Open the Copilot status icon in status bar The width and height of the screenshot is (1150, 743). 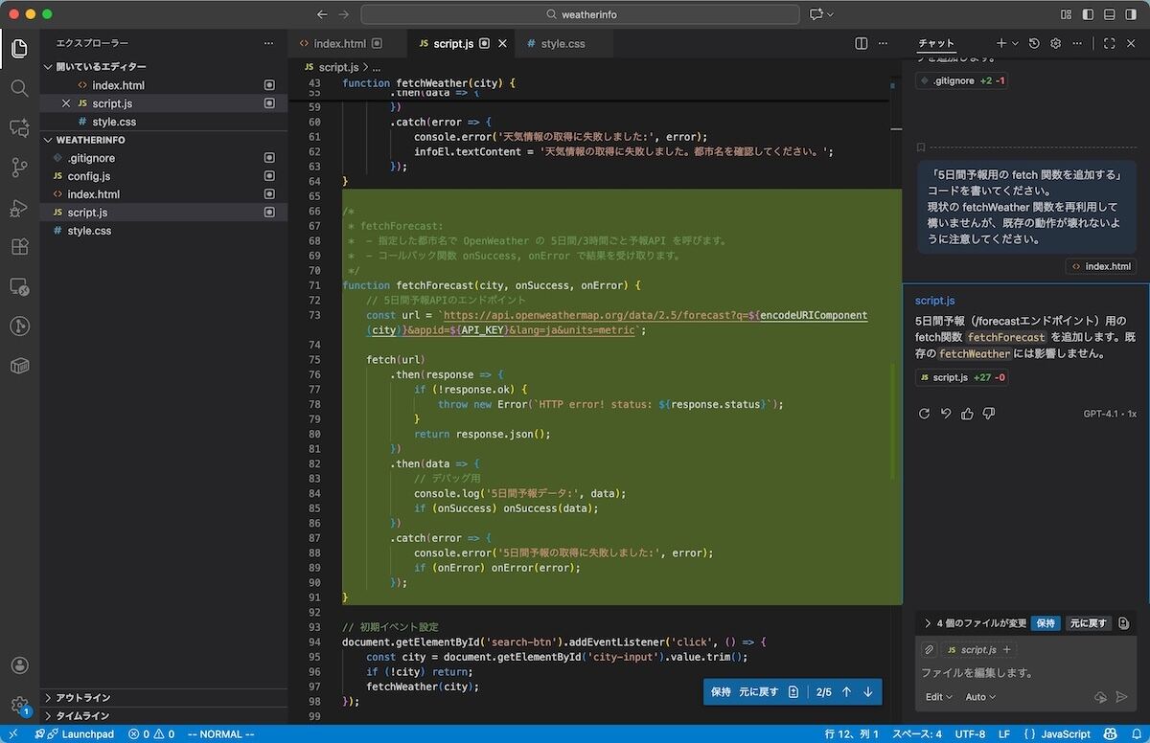pyautogui.click(x=1110, y=734)
